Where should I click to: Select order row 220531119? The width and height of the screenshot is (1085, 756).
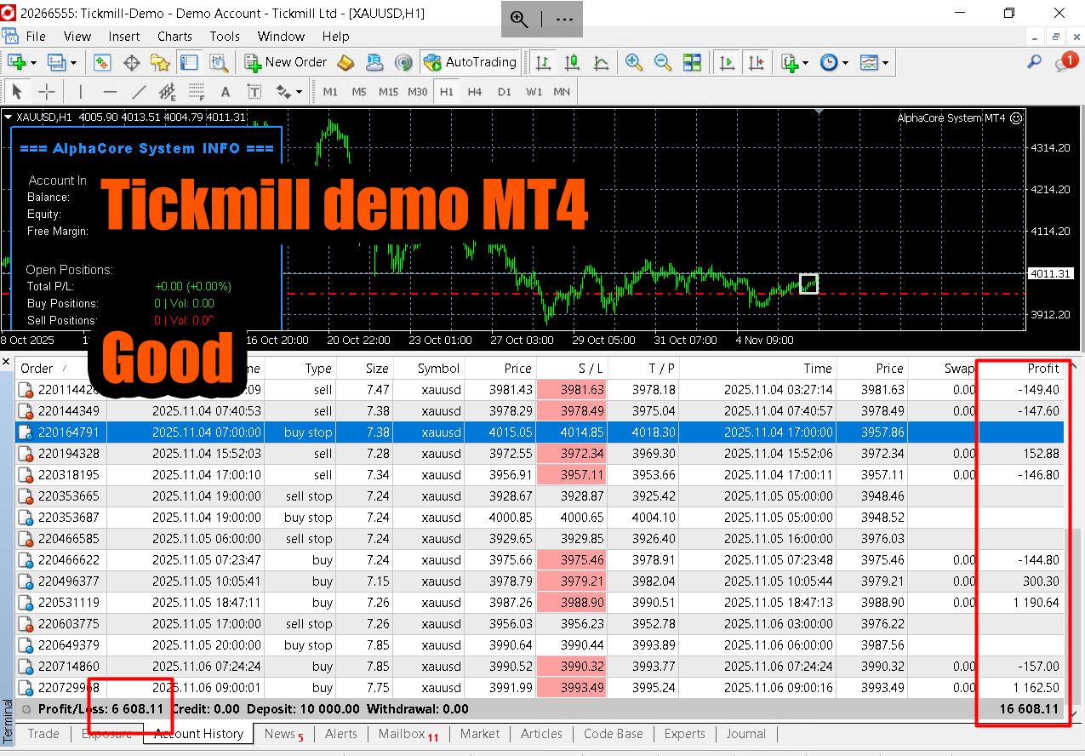point(540,603)
